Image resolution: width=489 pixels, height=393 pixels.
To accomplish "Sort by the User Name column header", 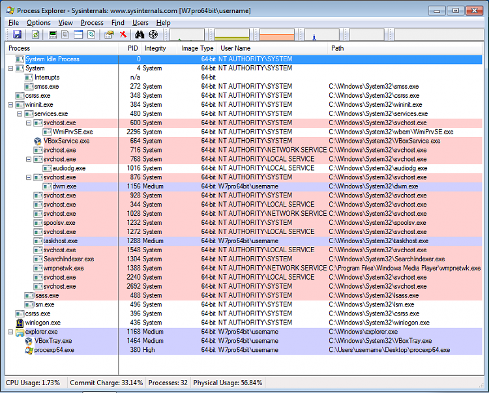I will [x=273, y=48].
